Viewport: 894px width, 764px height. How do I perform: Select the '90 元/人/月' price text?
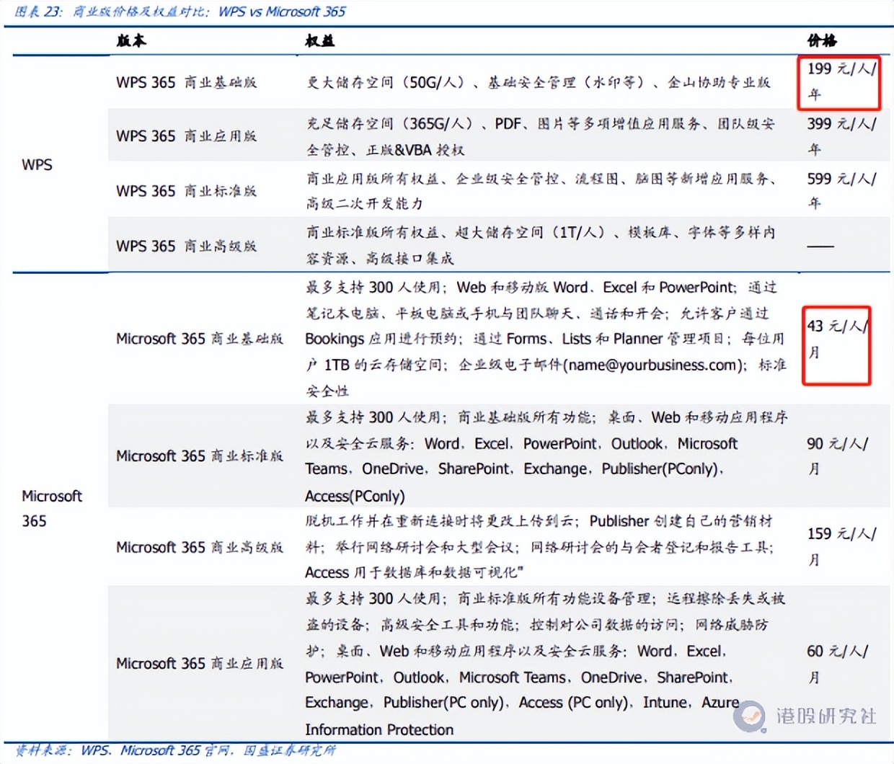pyautogui.click(x=837, y=456)
